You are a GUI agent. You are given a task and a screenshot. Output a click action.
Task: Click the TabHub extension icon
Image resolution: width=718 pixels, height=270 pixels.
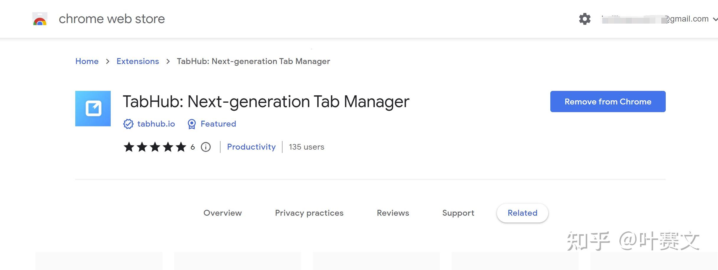pyautogui.click(x=93, y=109)
